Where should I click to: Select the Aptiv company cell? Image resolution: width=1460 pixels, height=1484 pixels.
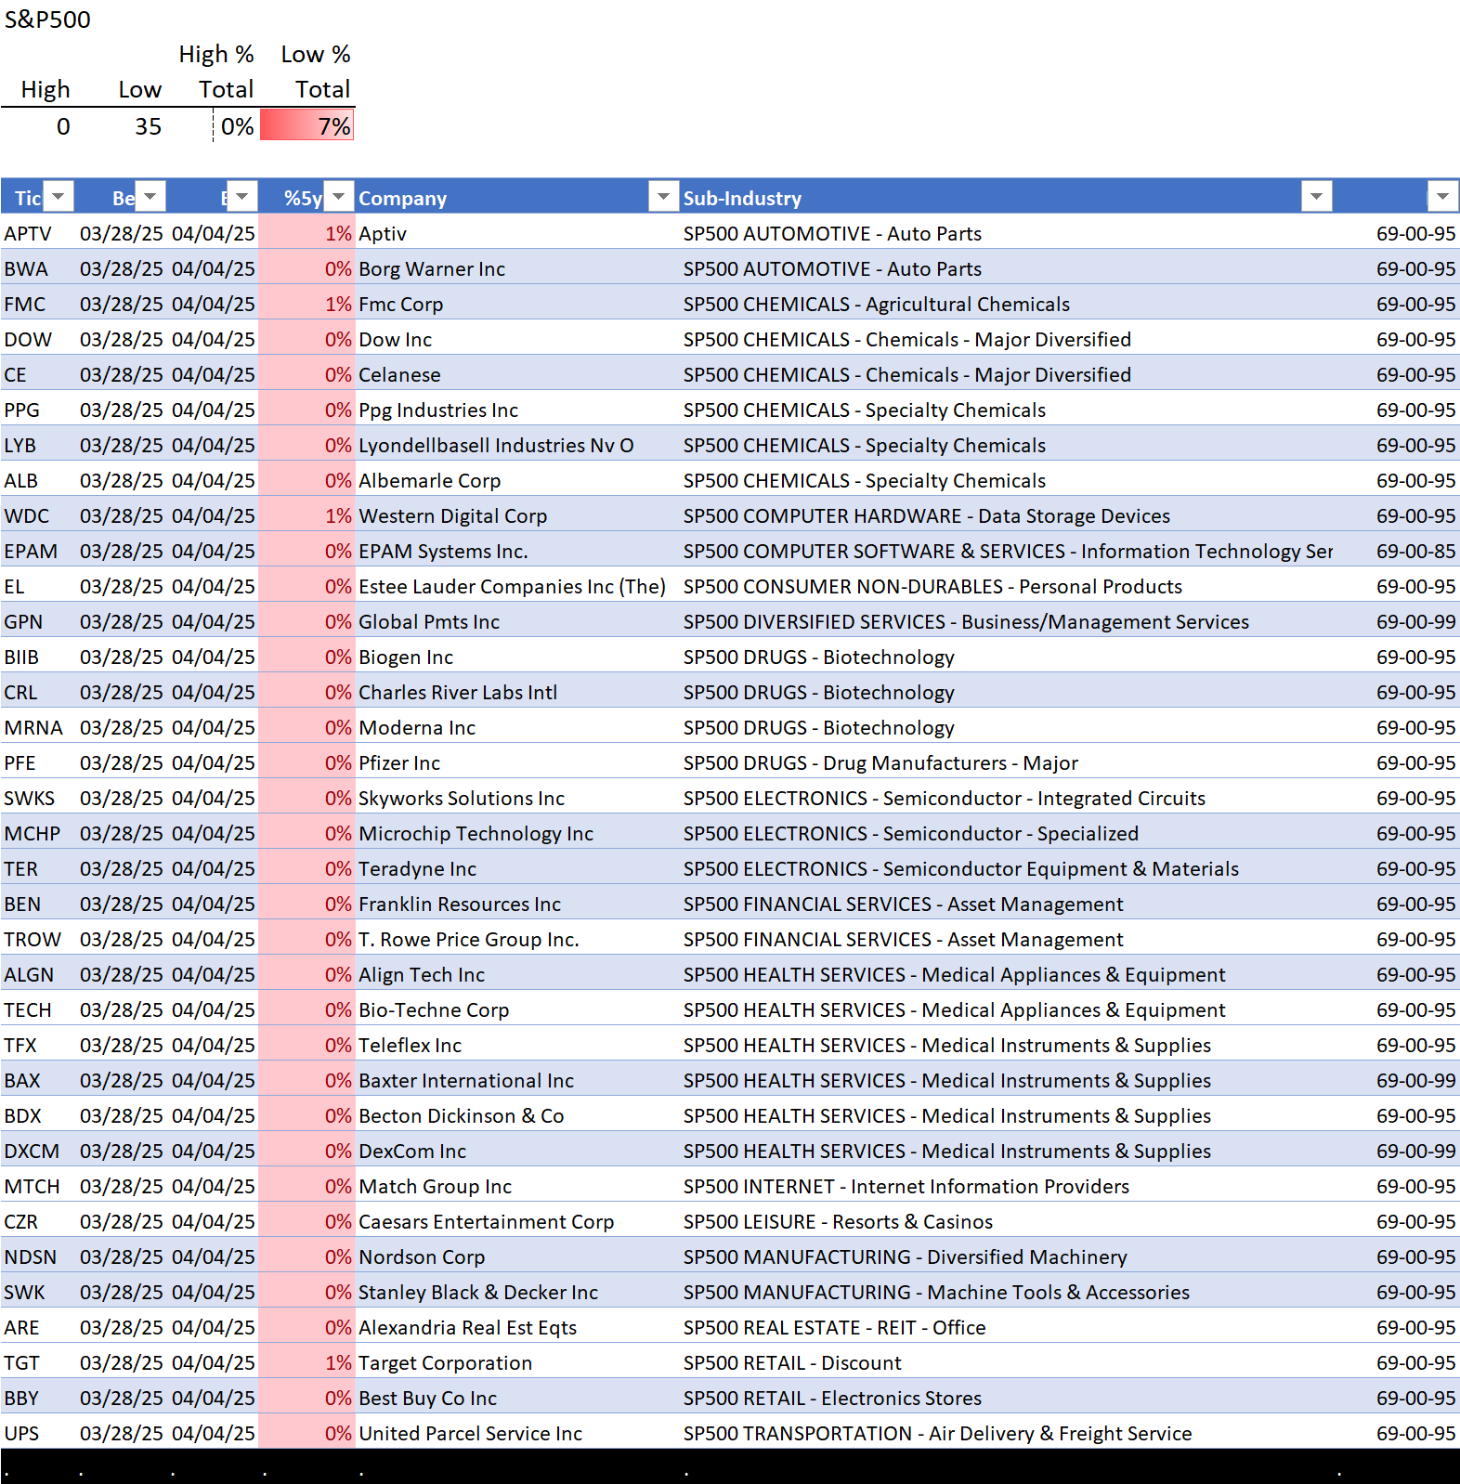516,233
